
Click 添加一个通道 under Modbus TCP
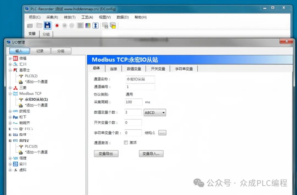[x=36, y=105]
